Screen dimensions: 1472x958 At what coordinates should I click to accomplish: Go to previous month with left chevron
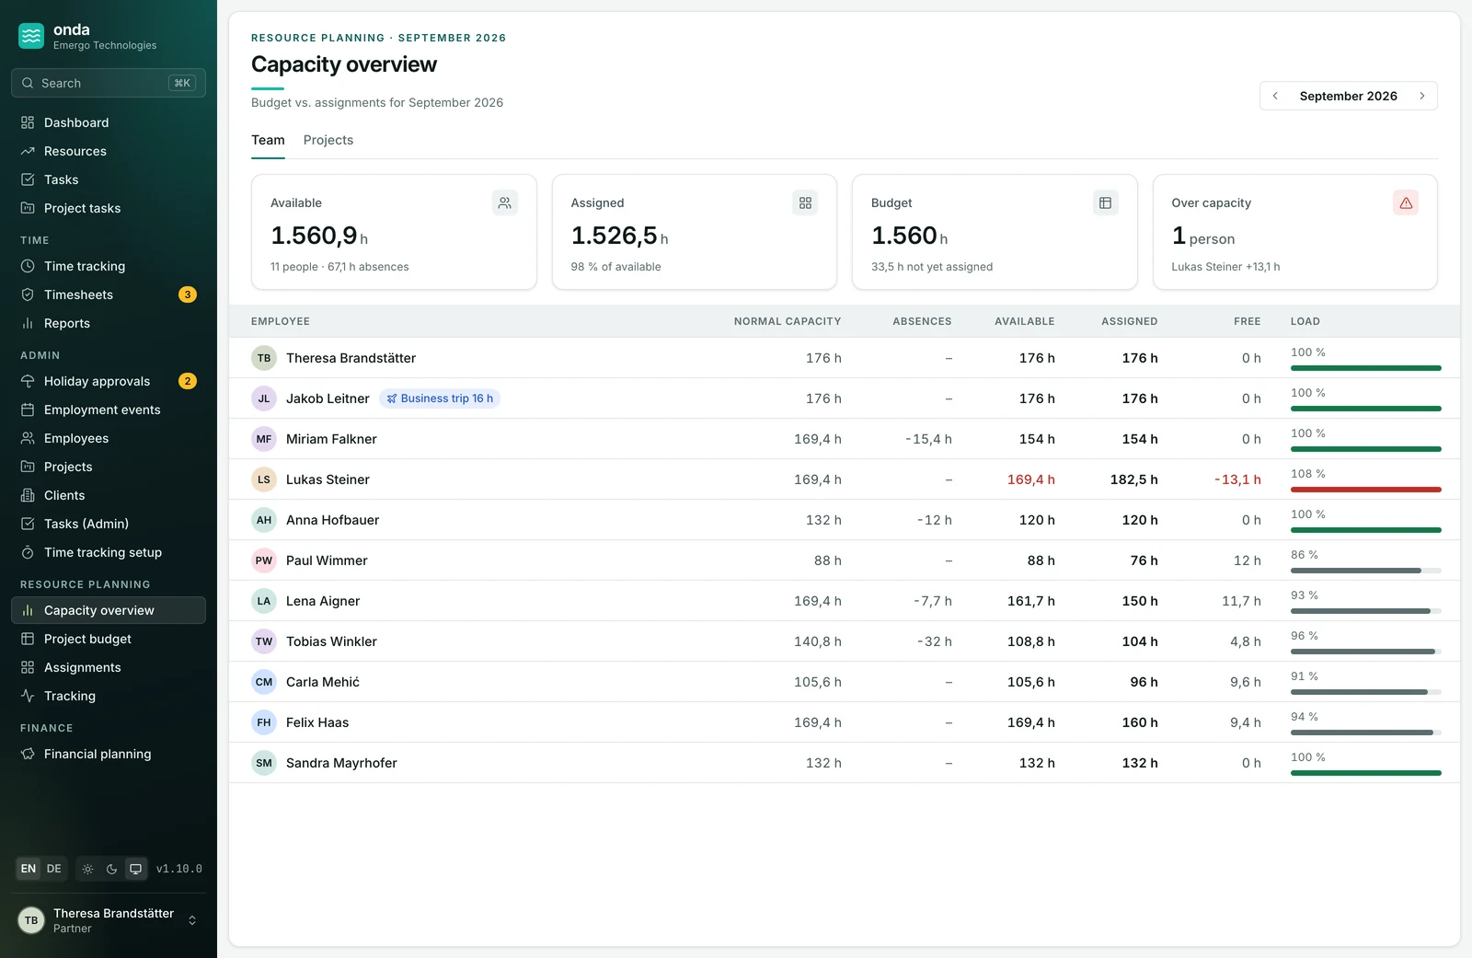[1275, 96]
